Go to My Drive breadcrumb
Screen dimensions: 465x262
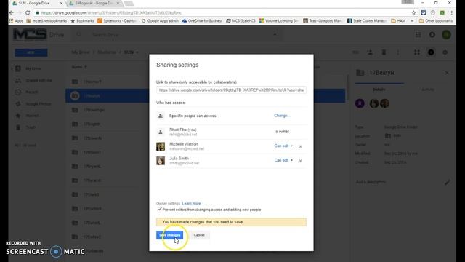[x=81, y=52]
